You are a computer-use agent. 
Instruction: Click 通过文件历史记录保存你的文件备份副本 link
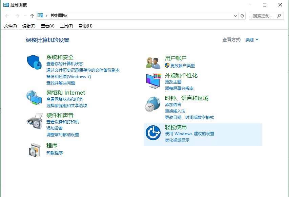coord(83,70)
